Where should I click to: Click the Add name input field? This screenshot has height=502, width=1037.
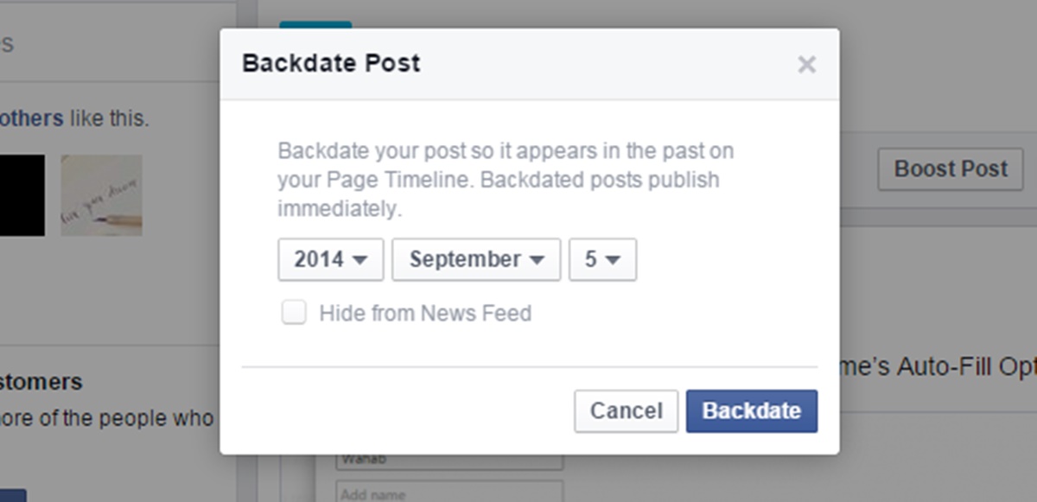click(449, 492)
